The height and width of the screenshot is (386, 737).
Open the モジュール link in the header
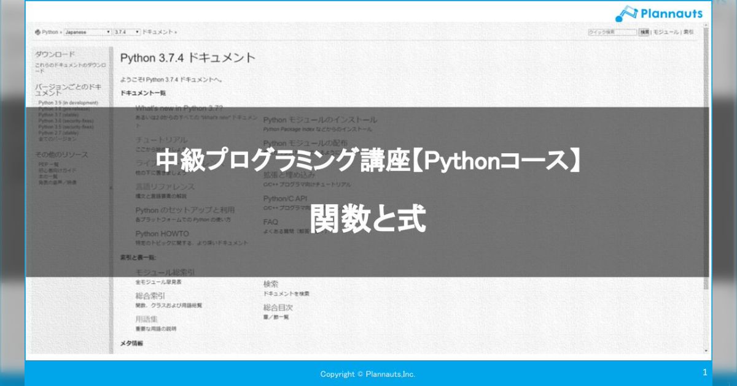[x=666, y=31]
